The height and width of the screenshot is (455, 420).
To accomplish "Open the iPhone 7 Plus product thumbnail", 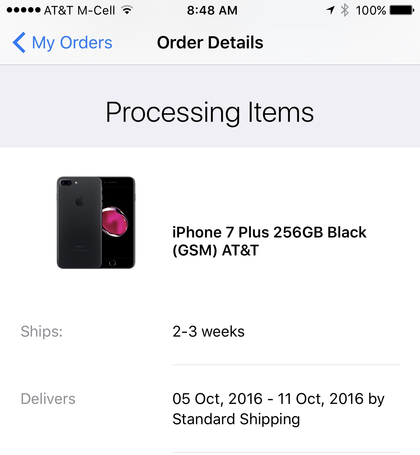I will (96, 223).
